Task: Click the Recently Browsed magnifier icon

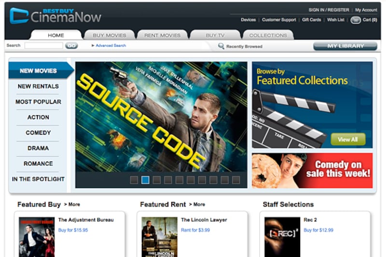Action: [x=221, y=46]
